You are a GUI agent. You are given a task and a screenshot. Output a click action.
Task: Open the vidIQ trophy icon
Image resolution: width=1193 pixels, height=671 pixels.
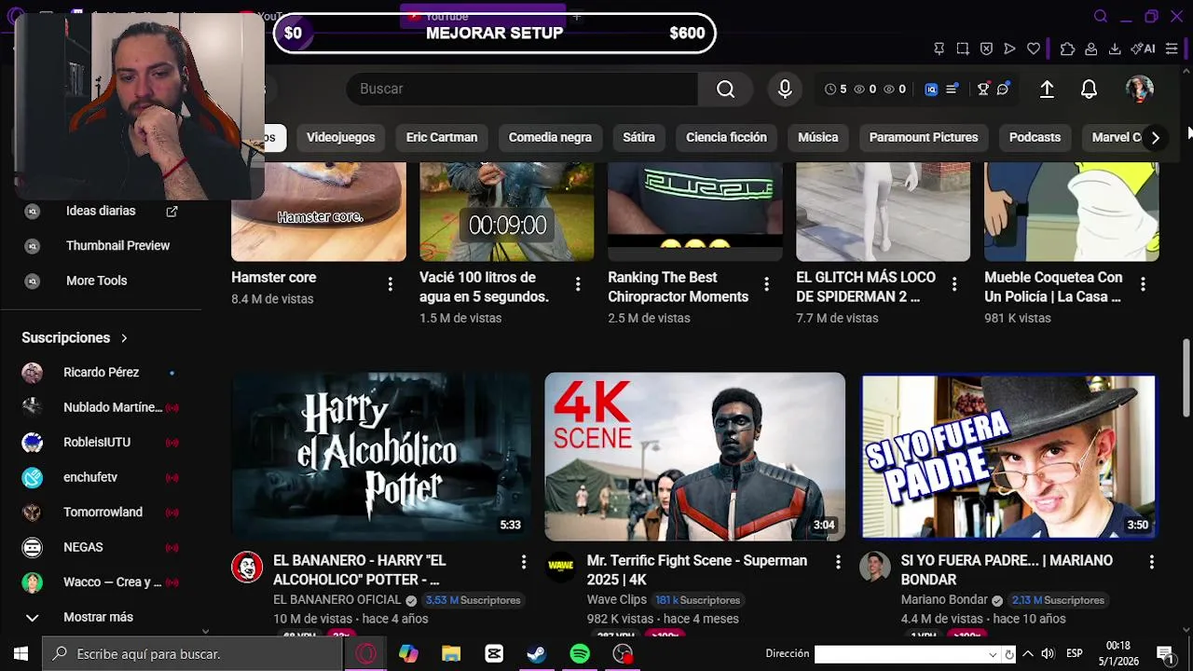tap(982, 89)
